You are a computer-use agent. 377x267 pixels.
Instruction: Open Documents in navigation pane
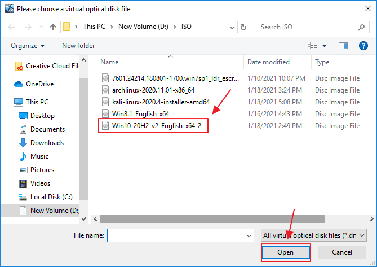coord(42,129)
